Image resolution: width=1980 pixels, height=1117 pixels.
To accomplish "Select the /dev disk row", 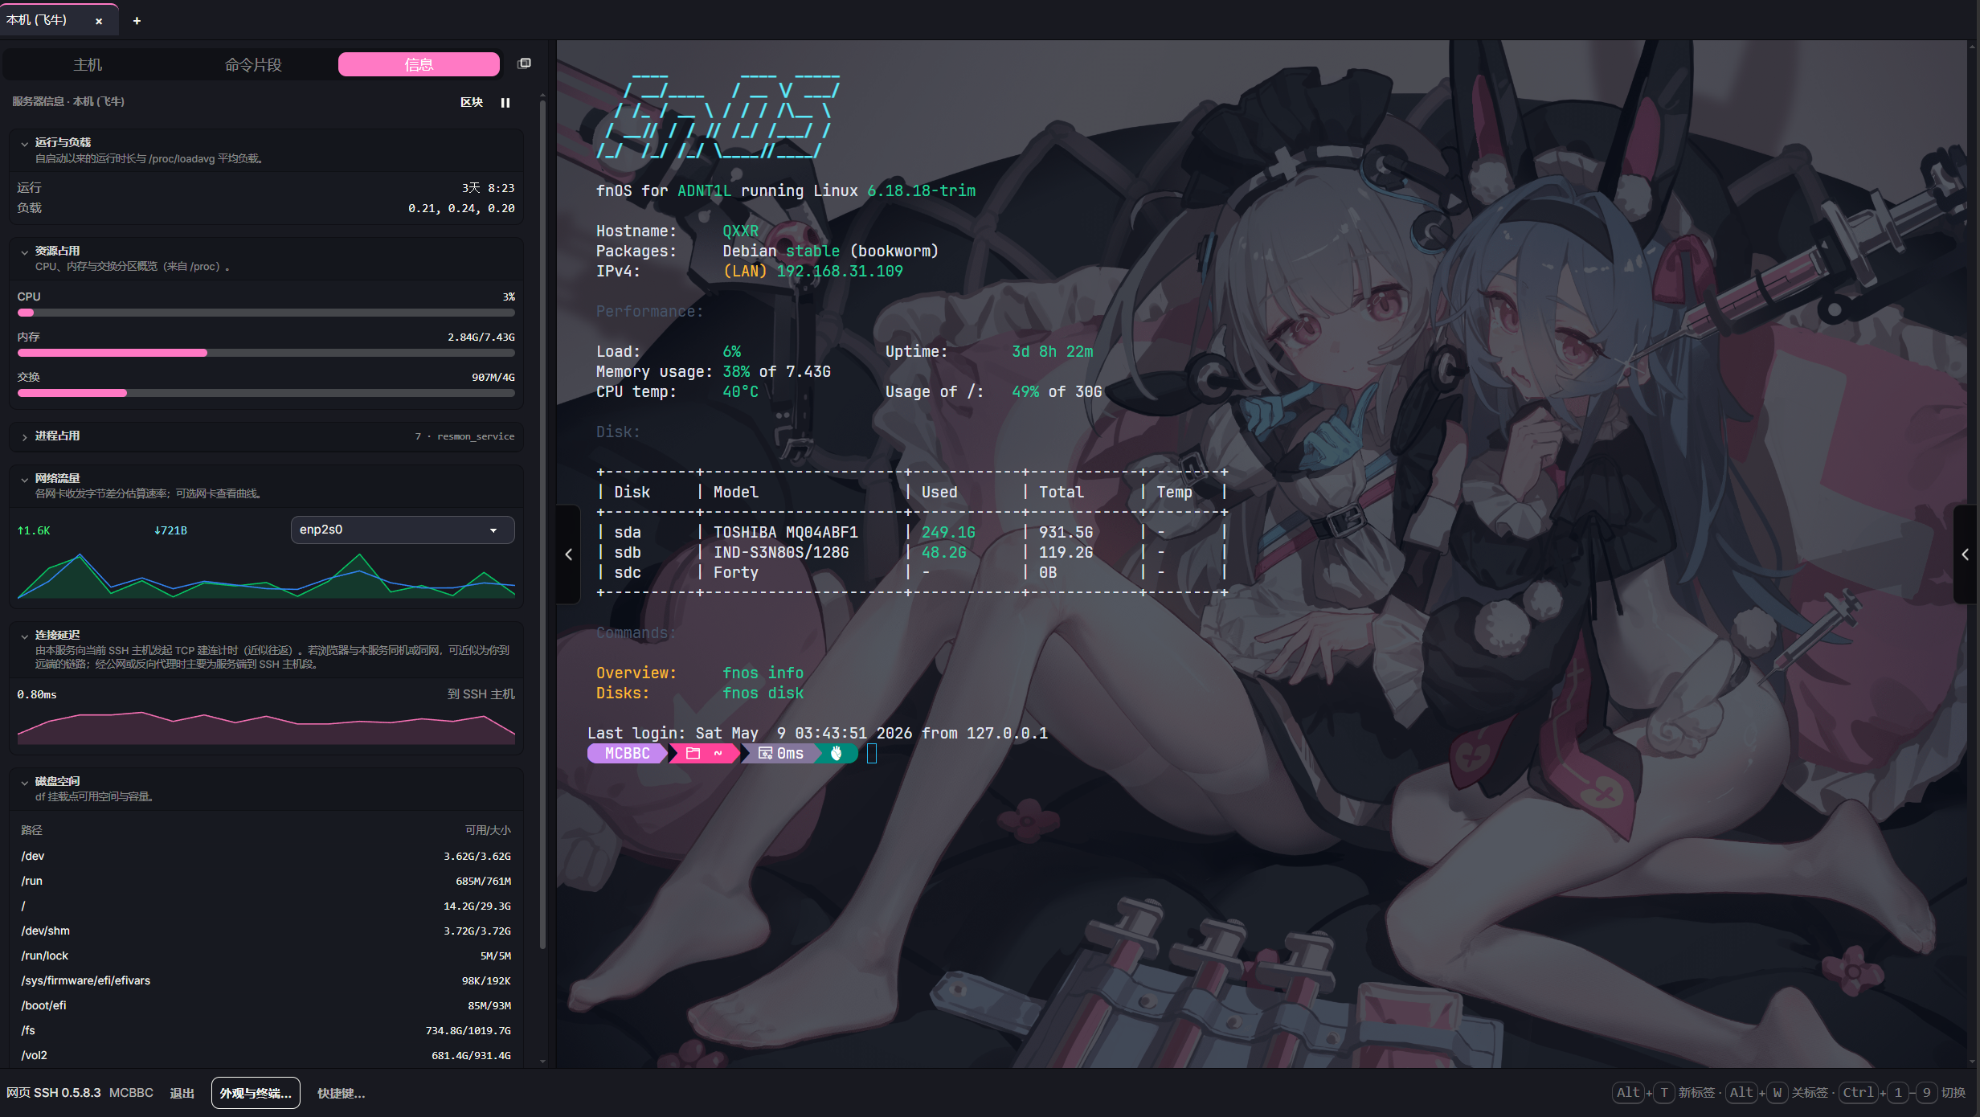I will tap(266, 856).
